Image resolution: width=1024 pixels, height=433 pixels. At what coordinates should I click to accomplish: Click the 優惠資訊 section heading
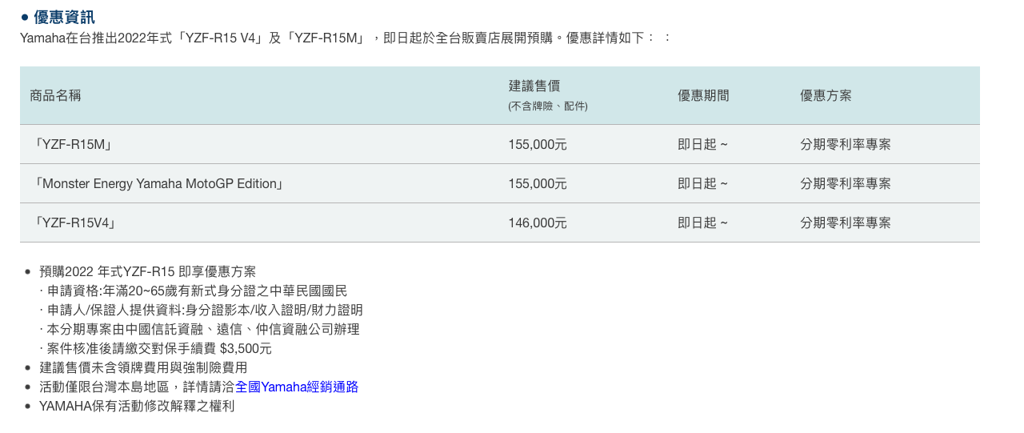click(x=64, y=17)
